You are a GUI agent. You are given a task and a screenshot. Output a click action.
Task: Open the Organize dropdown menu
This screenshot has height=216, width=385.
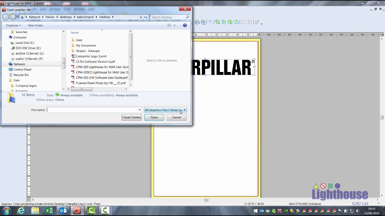tap(13, 25)
